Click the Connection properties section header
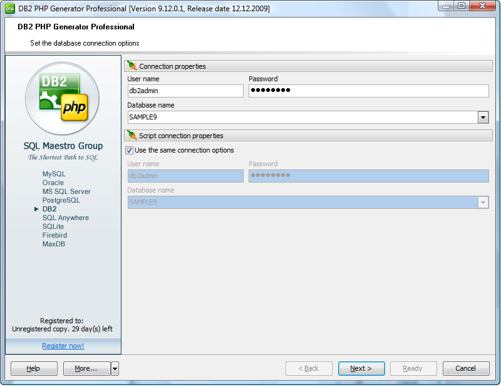The width and height of the screenshot is (501, 387). [308, 66]
